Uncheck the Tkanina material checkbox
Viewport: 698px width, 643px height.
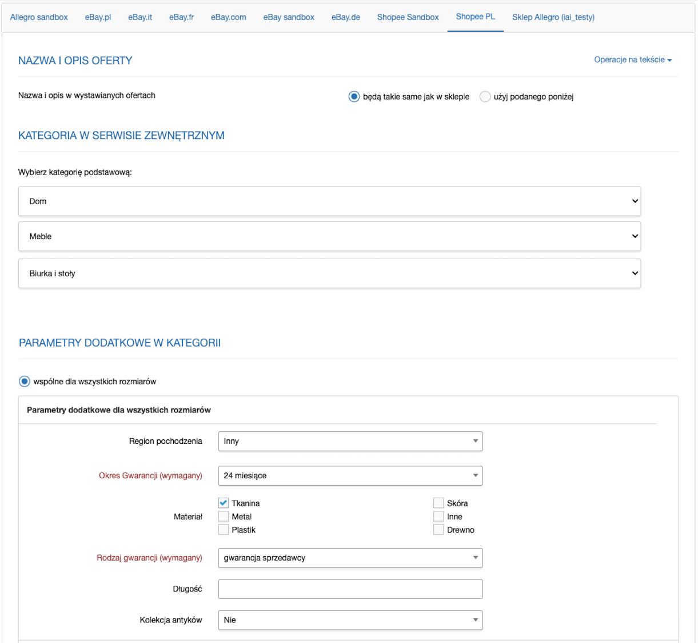coord(224,503)
